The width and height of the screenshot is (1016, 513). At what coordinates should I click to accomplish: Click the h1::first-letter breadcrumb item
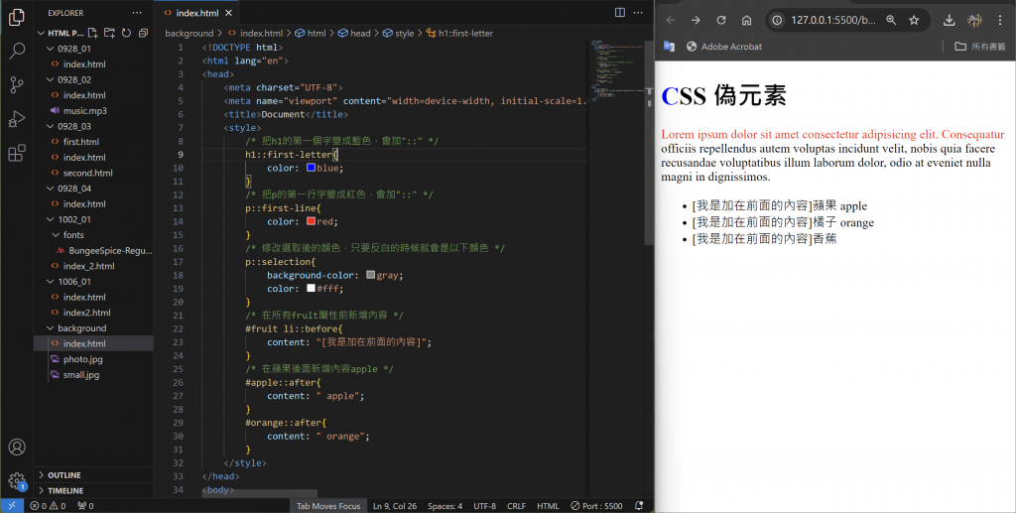pyautogui.click(x=459, y=33)
